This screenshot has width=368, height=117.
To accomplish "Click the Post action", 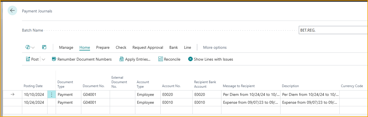I will [x=32, y=59].
